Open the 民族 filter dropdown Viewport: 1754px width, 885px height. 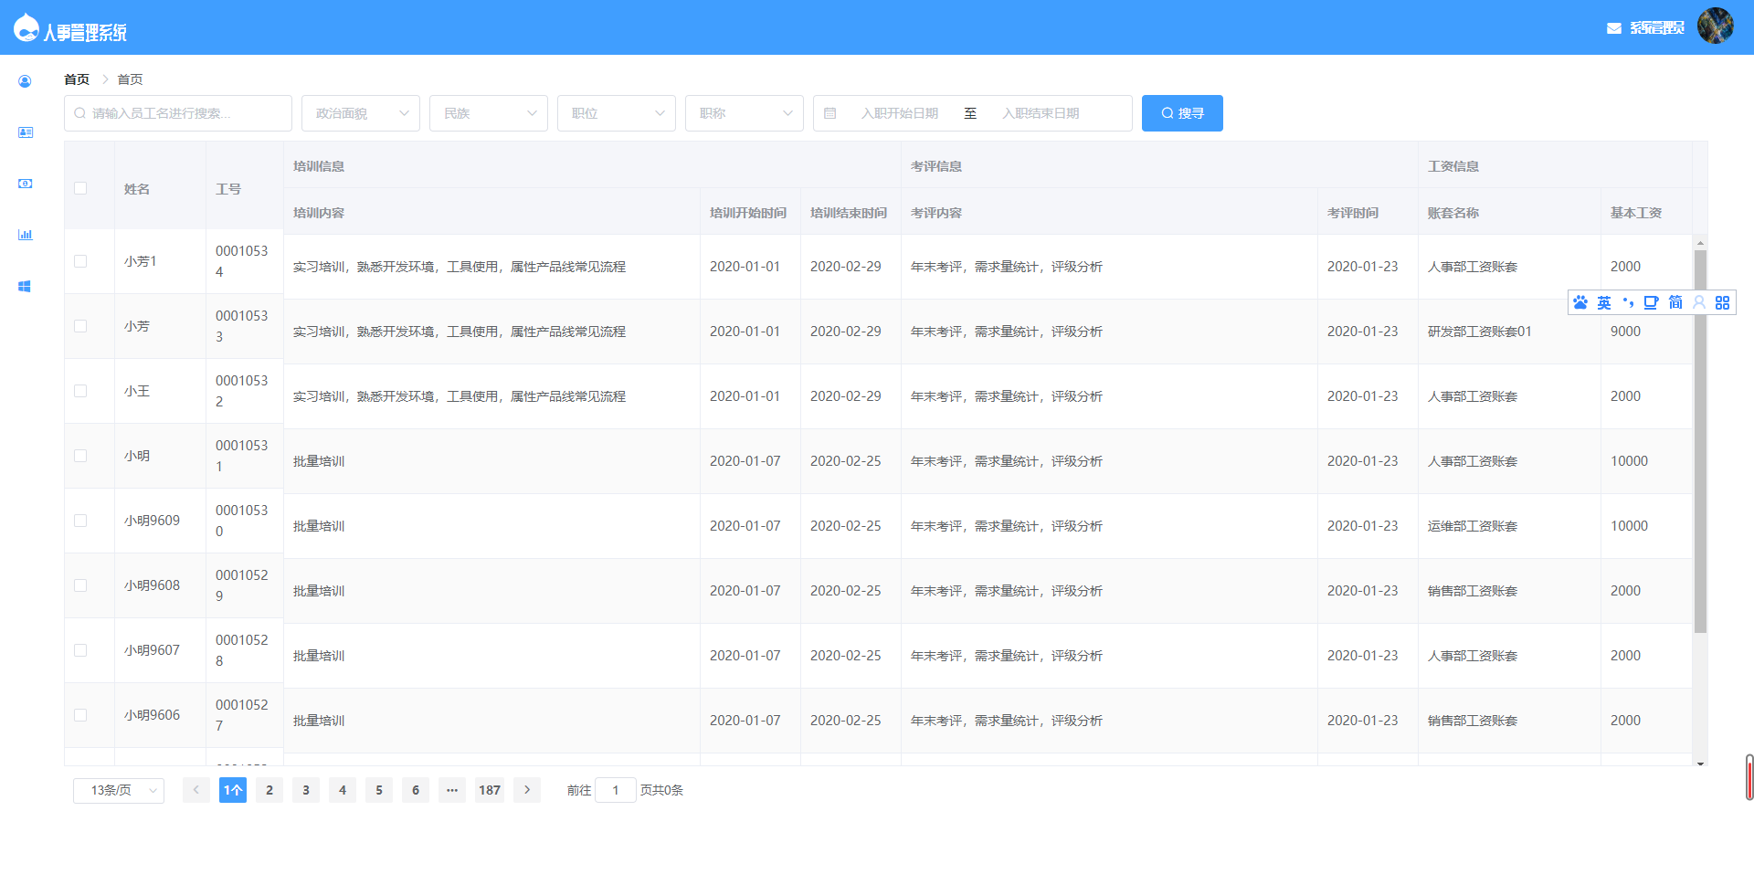click(x=489, y=113)
